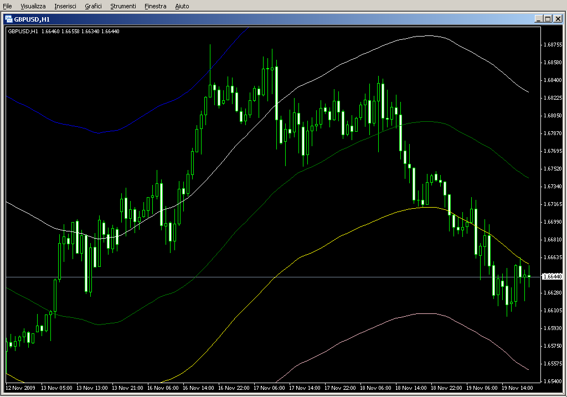The image size is (567, 397).
Task: Click the 17 Nov 14:00 time label
Action: click(305, 388)
